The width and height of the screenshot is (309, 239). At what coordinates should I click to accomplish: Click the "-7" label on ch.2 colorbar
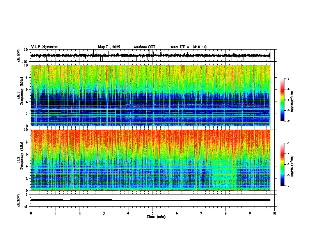pos(288,185)
